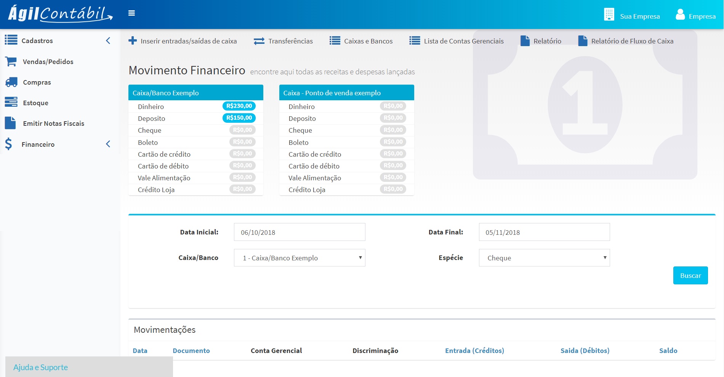Open the Estoque section icon
The width and height of the screenshot is (724, 377).
coord(11,103)
